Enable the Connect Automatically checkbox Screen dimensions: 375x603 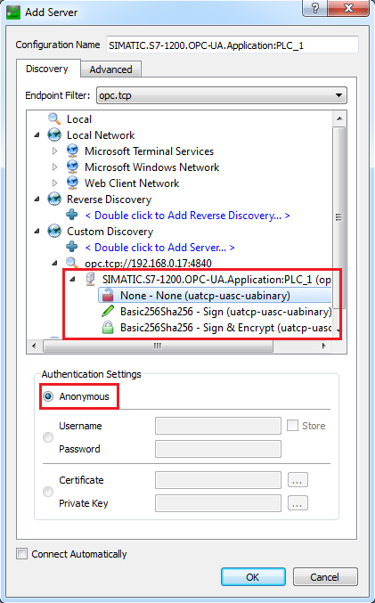pos(22,554)
